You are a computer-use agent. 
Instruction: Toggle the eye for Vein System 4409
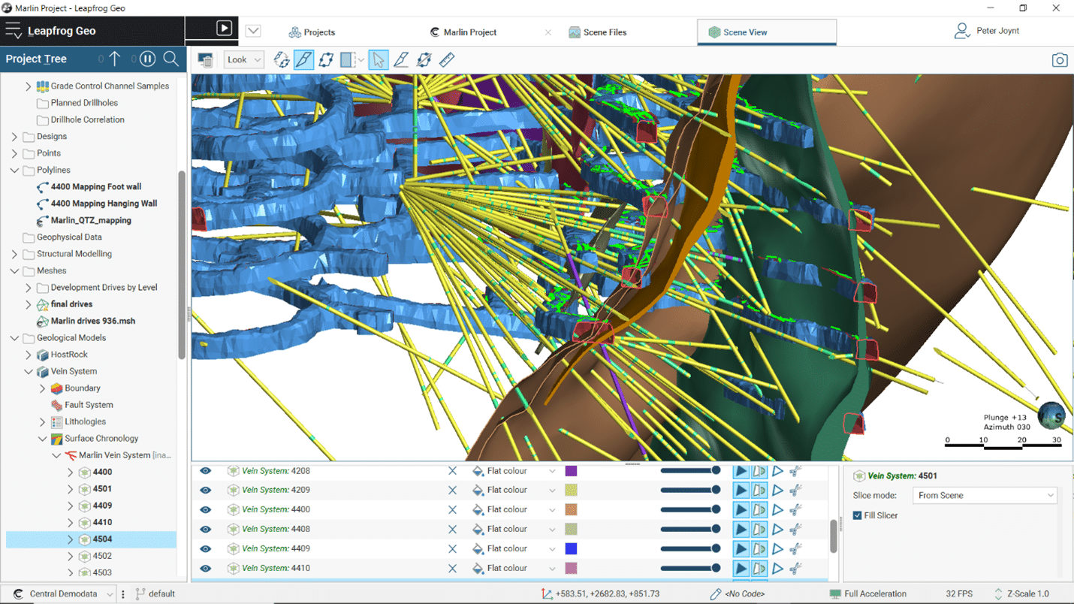(205, 548)
